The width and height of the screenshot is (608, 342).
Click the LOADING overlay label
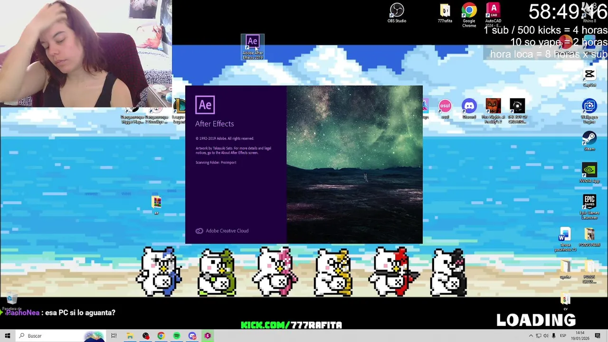(x=536, y=320)
